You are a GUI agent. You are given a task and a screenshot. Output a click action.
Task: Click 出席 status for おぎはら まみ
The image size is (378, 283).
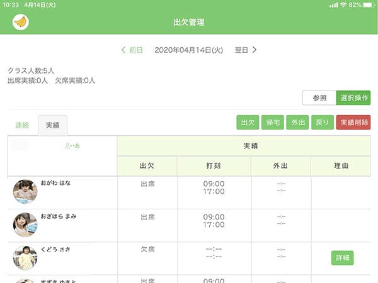pos(147,217)
